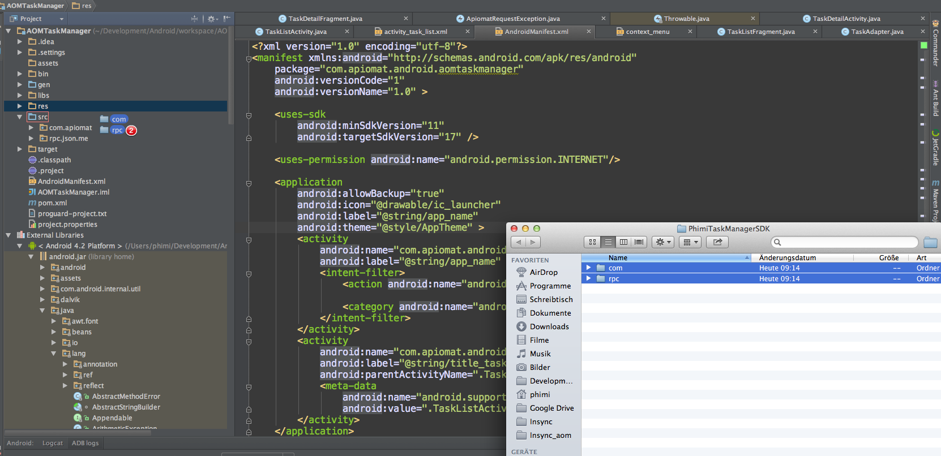The height and width of the screenshot is (456, 941).
Task: Select the res folder row
Action: point(116,106)
